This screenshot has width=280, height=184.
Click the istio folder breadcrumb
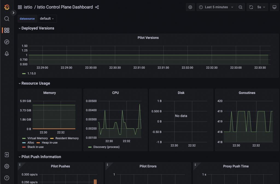[x=28, y=7]
